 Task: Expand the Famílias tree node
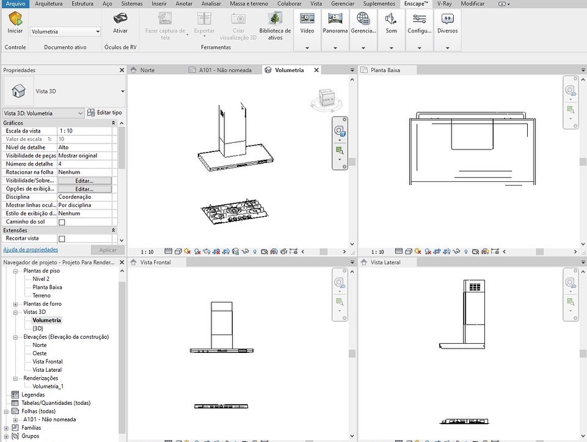click(6, 428)
